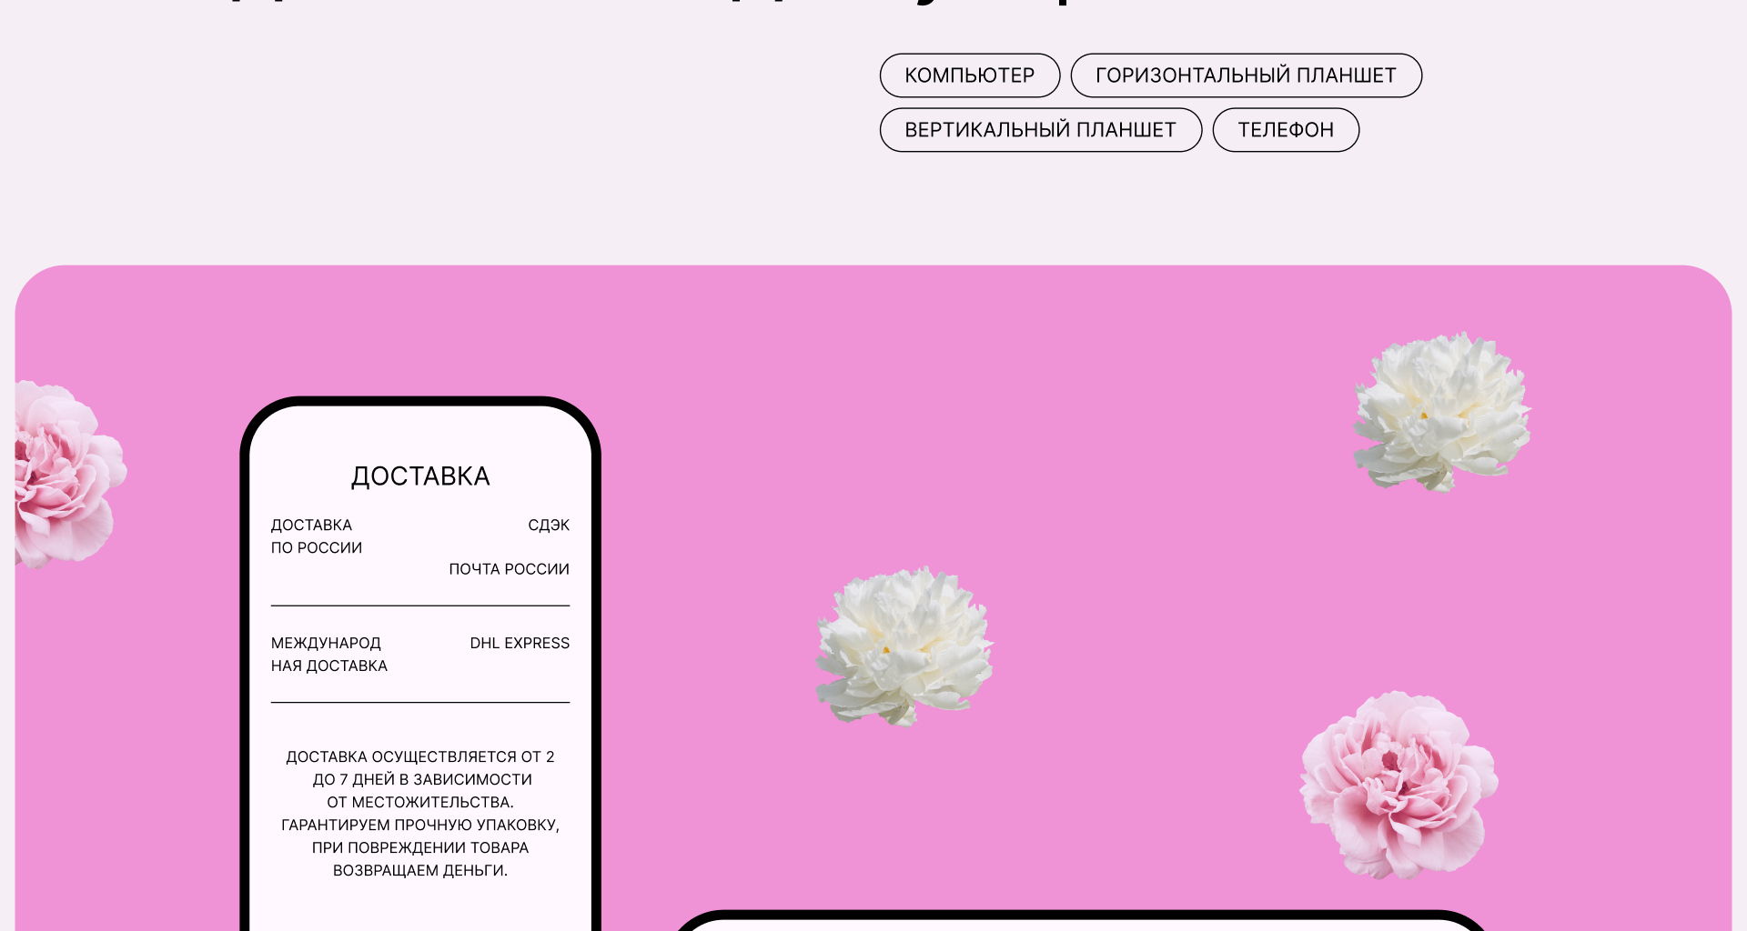
Task: Select the КОМПЬЮТЕР device button
Action: point(970,75)
